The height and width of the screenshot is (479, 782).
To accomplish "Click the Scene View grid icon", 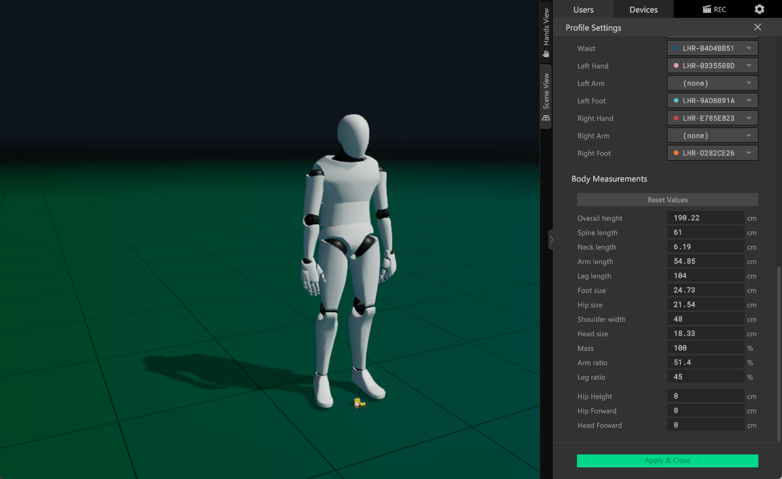I will [546, 118].
